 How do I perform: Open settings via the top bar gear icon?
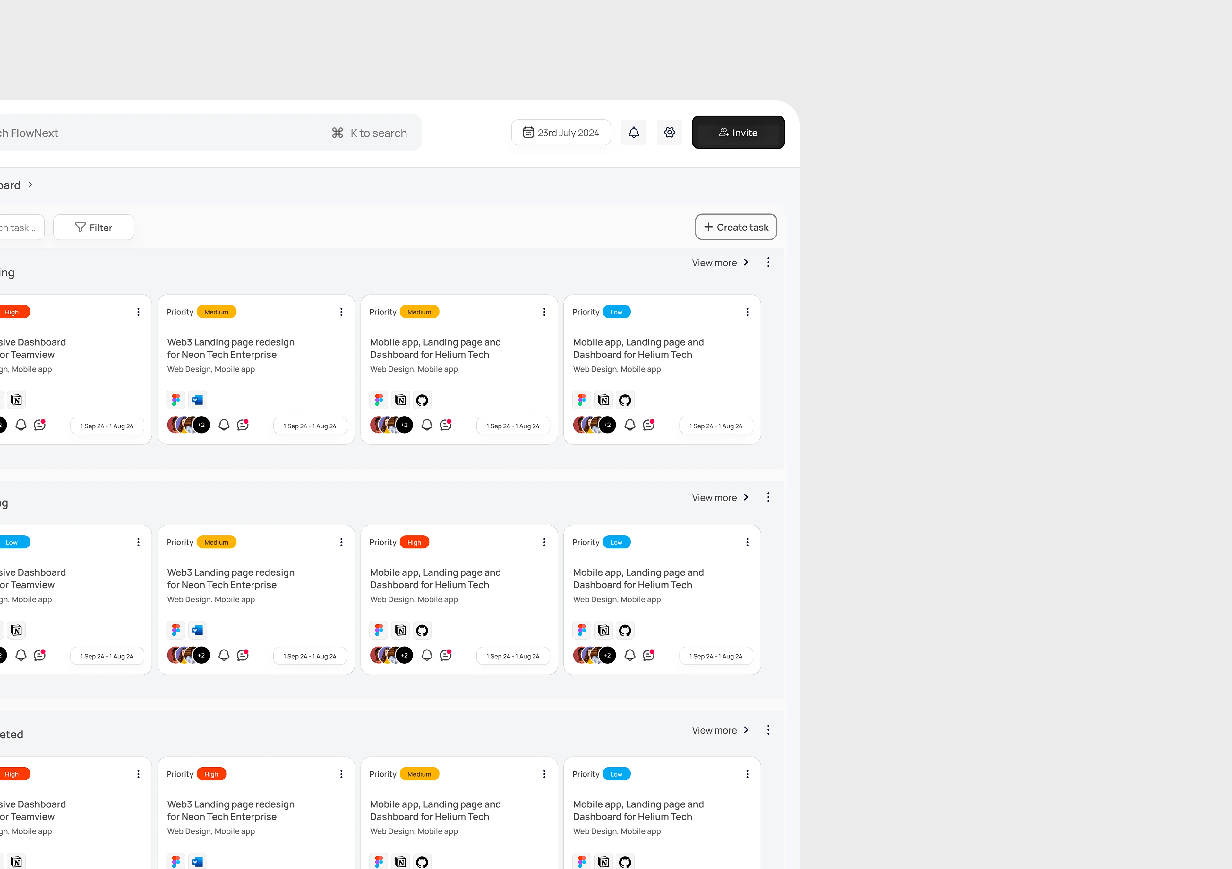tap(669, 133)
